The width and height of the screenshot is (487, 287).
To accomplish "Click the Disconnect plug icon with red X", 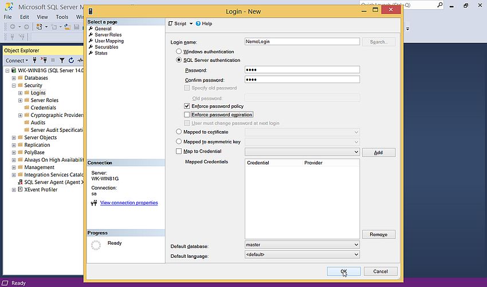I will (x=44, y=60).
